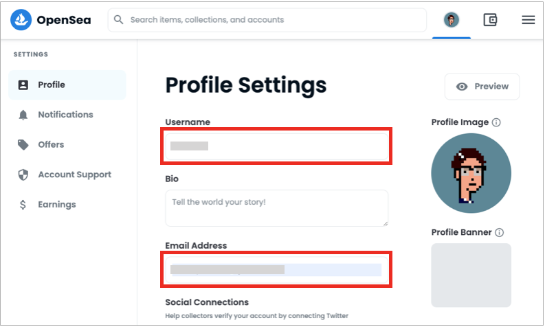Screen dimensions: 545x327
Task: Click the tag icon next to Offers
Action: pyautogui.click(x=23, y=144)
